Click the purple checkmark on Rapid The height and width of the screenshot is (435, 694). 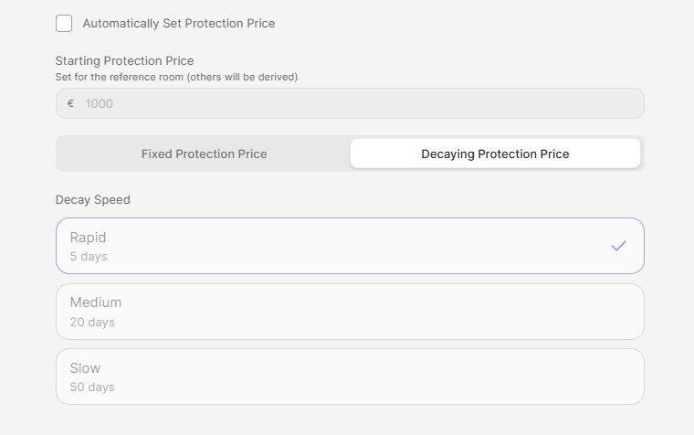click(619, 246)
